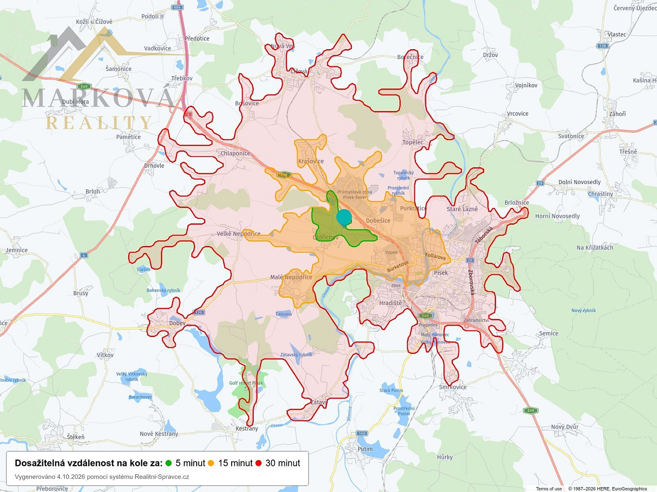Click the 604 road shield at top
This screenshot has width=657, height=492.
(177, 7)
